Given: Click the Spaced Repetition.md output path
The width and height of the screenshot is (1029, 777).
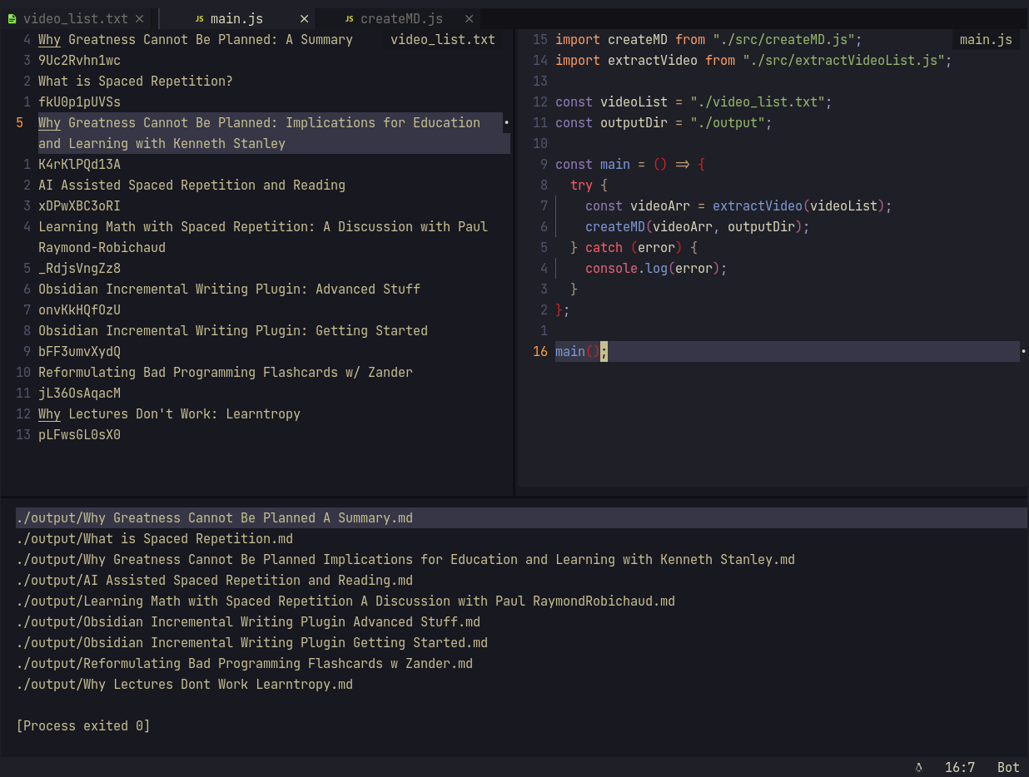Looking at the screenshot, I should 153,538.
